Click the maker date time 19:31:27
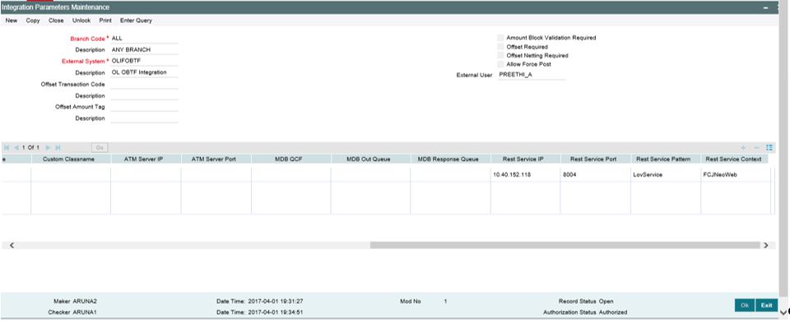Viewport: 790px width, 323px height. click(276, 302)
